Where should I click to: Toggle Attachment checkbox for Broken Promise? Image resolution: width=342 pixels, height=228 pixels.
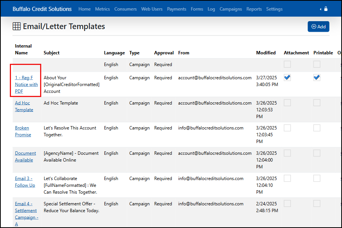287,128
